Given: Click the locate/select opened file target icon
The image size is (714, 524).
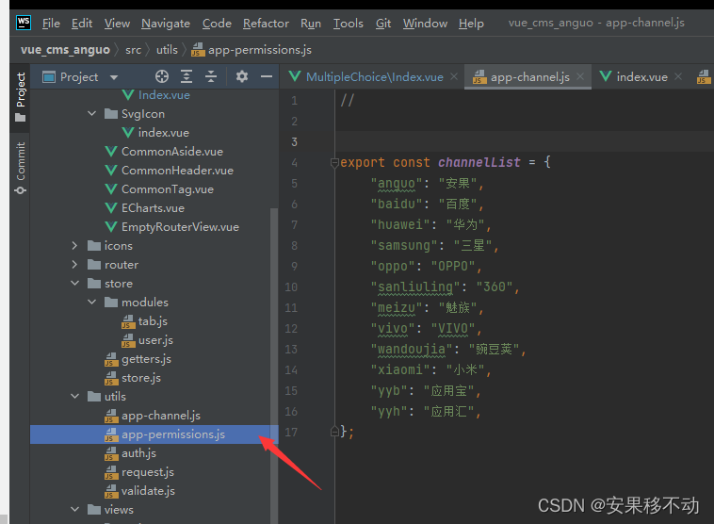Looking at the screenshot, I should 162,76.
